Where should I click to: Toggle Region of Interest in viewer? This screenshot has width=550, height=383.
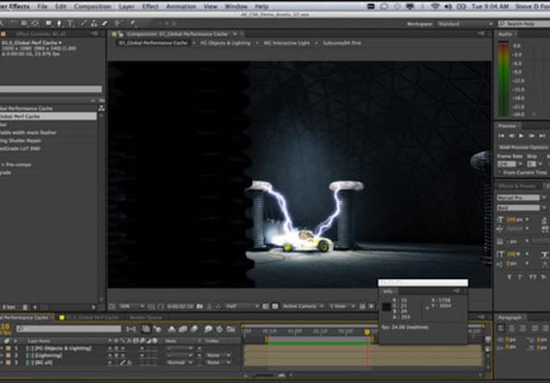tap(265, 306)
